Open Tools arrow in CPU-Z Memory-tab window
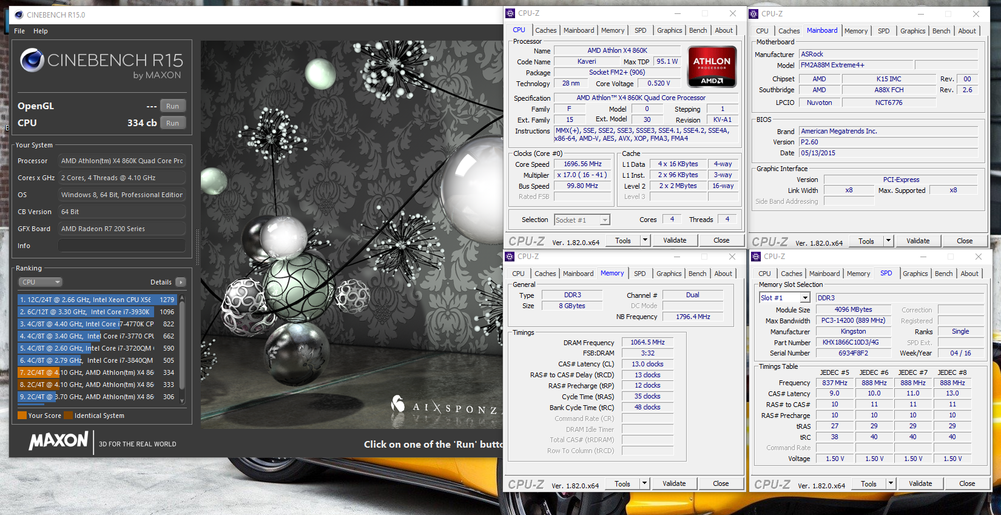Image resolution: width=1001 pixels, height=515 pixels. click(x=644, y=483)
